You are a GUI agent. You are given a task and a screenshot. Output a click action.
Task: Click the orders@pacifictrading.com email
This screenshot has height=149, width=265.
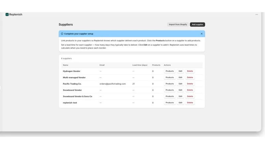click(113, 84)
